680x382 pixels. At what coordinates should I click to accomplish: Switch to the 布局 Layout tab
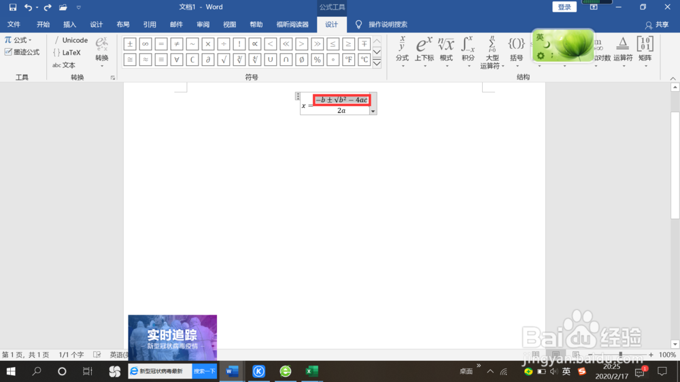coord(122,24)
